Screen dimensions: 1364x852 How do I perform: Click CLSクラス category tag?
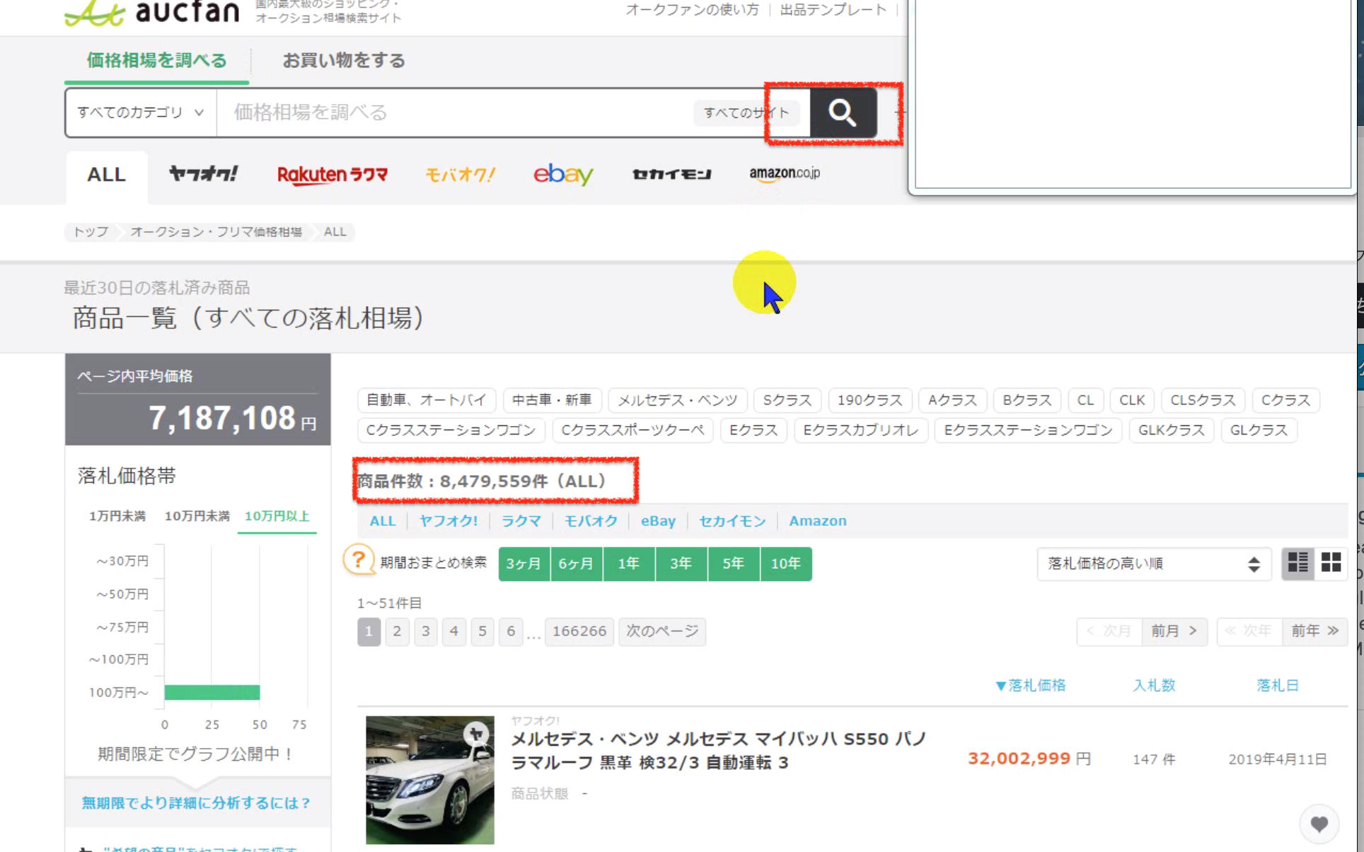tap(1203, 401)
